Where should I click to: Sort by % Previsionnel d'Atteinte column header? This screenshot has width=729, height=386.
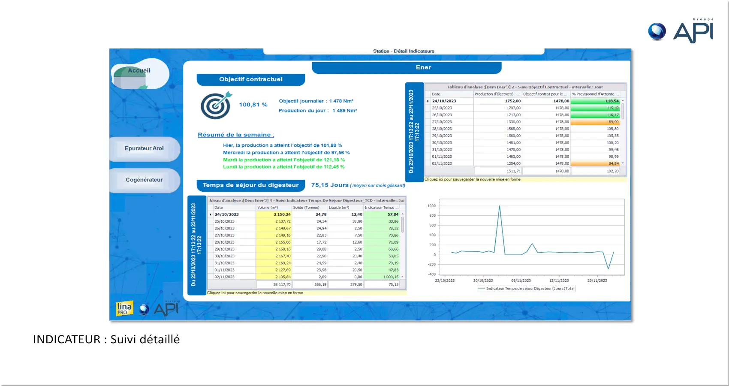point(595,94)
